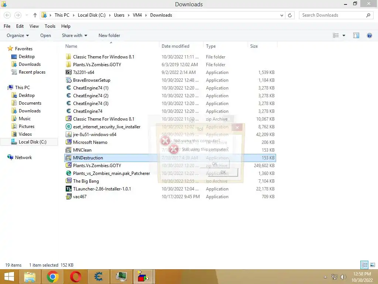Select the vac467 application icon
The image size is (378, 284).
68,196
